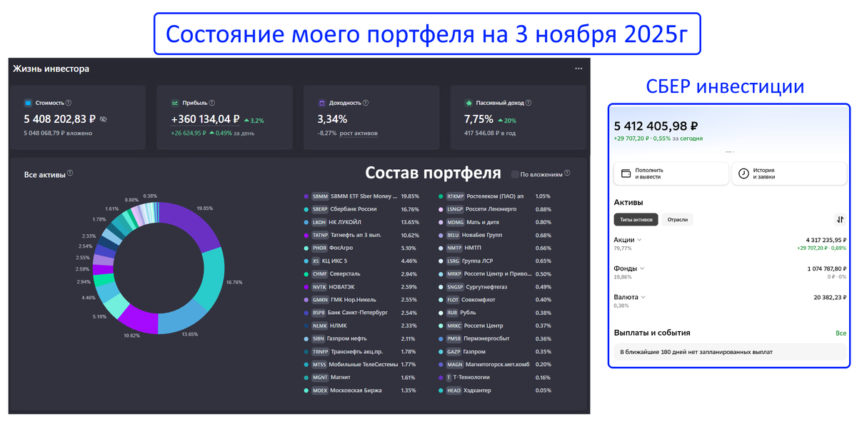The height and width of the screenshot is (424, 857).
Task: Click the GAZP ticker badge
Action: point(454,352)
